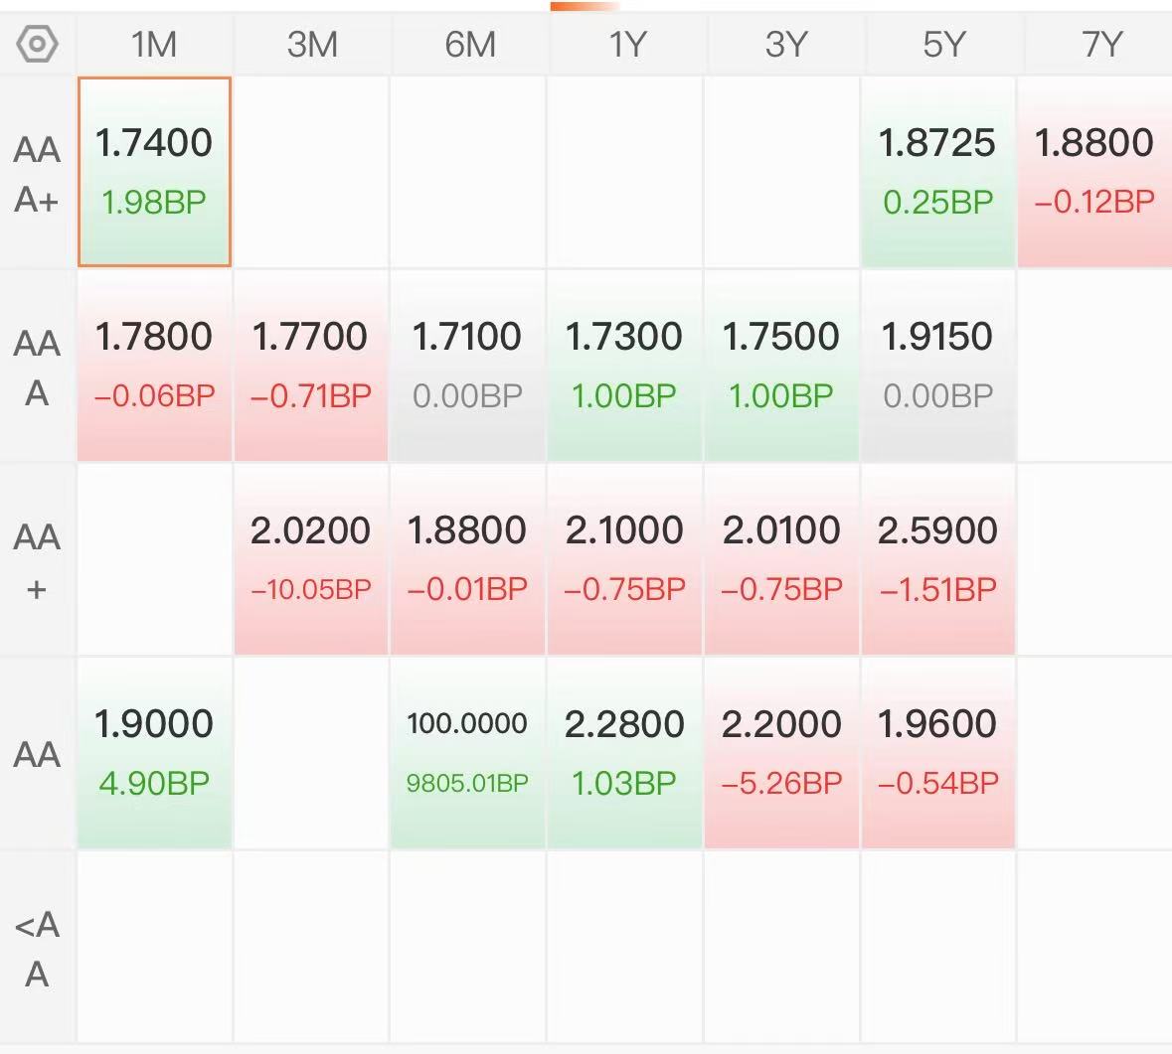Select the 5Y column header

tap(943, 44)
